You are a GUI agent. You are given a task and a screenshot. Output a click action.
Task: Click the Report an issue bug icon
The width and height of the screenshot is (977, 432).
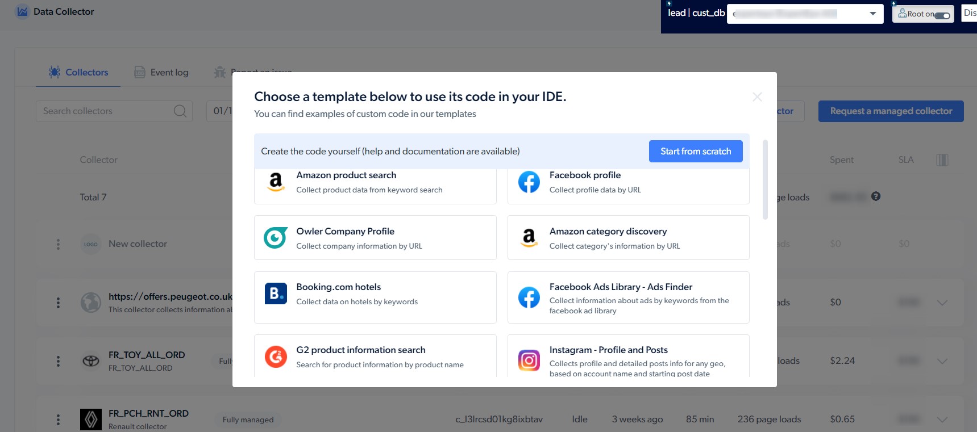[x=220, y=72]
